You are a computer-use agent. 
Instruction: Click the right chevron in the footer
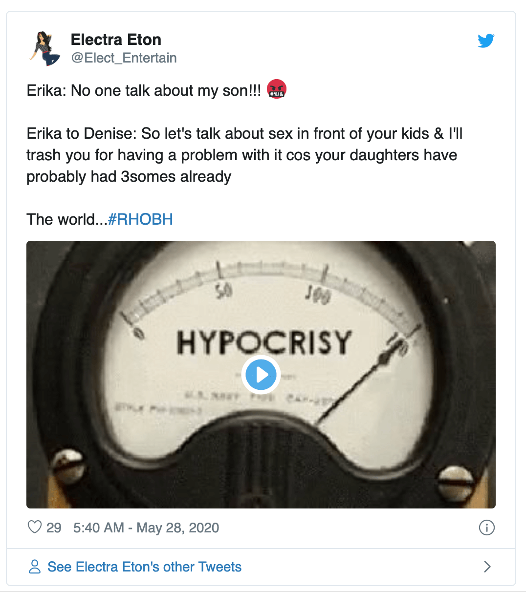pos(487,567)
